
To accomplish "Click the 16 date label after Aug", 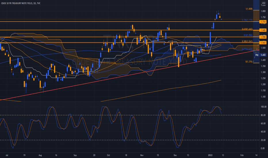I will click(56, 155).
